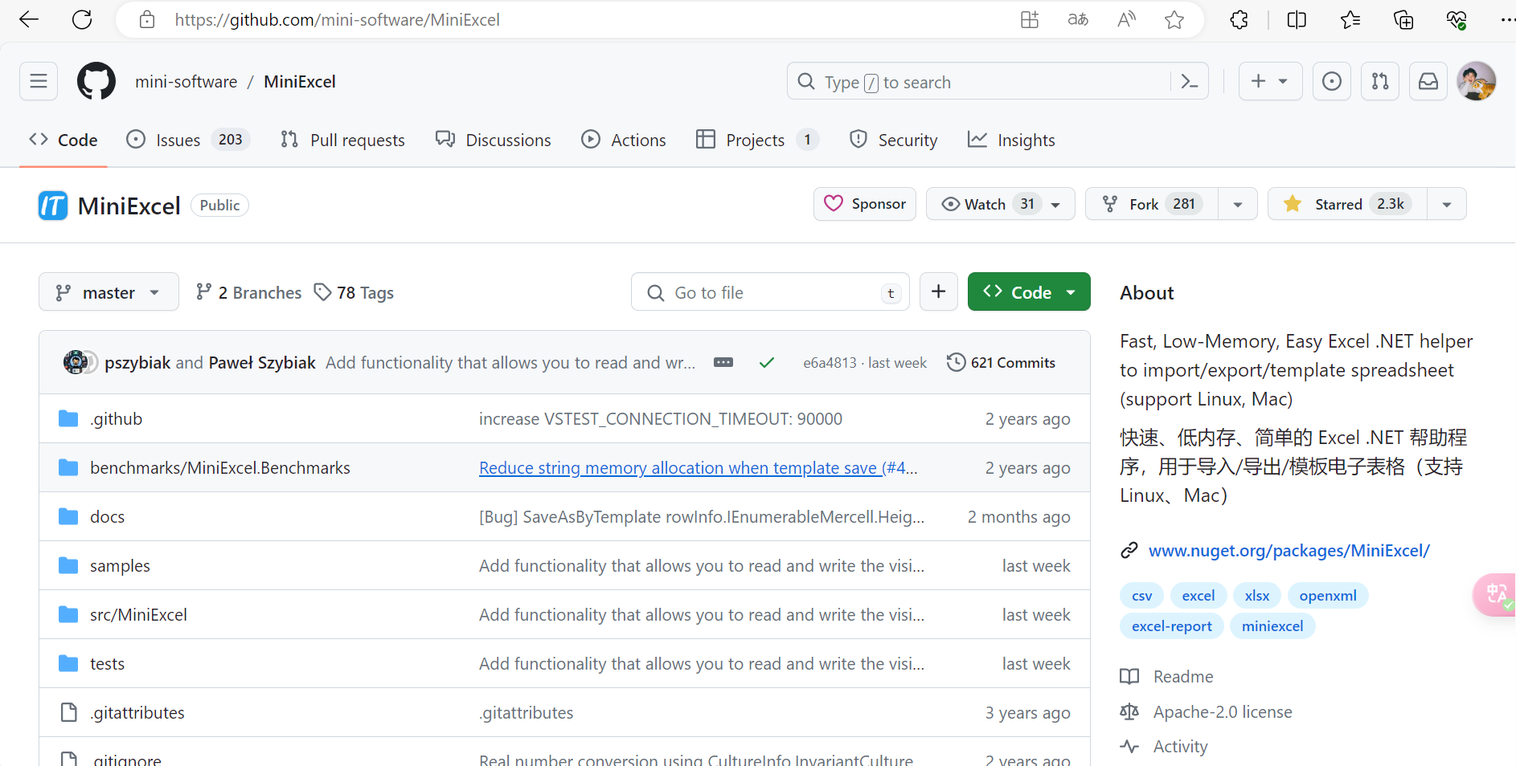Open the favorites list icon
This screenshot has width=1516, height=766.
(x=1350, y=19)
